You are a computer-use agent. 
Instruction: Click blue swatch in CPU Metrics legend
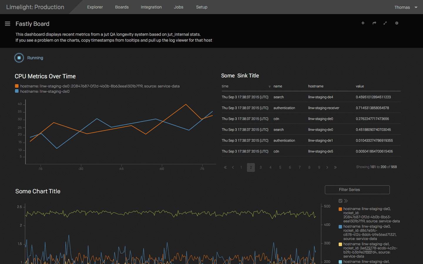tap(17, 91)
